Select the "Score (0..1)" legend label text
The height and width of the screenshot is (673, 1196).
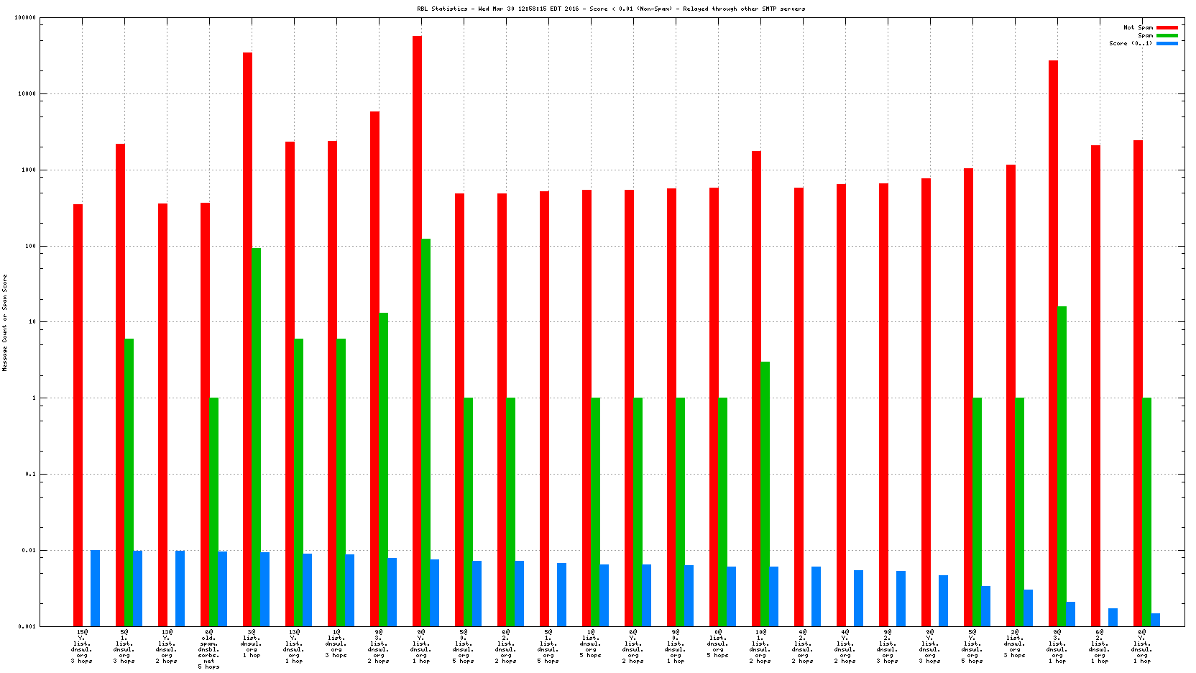[x=1130, y=43]
